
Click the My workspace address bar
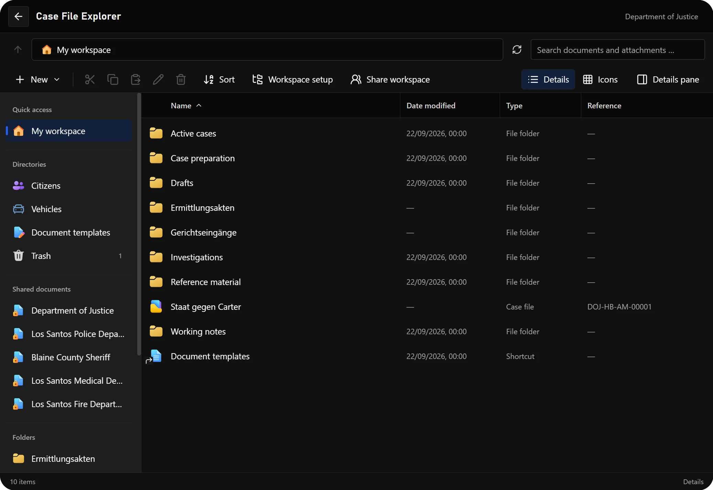tap(267, 50)
